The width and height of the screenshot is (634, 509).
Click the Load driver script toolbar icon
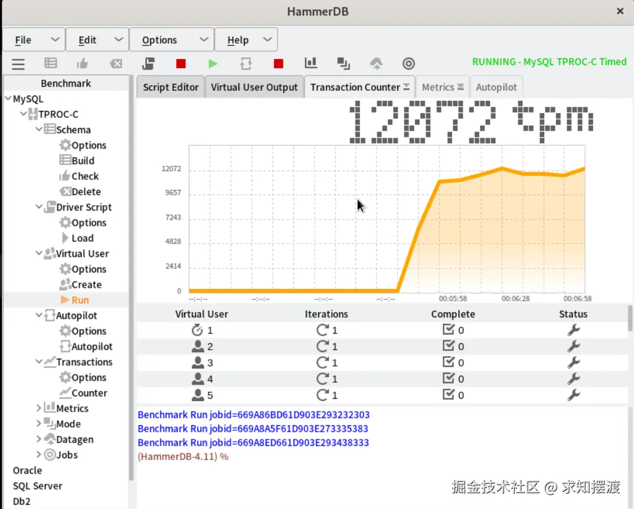tap(148, 64)
